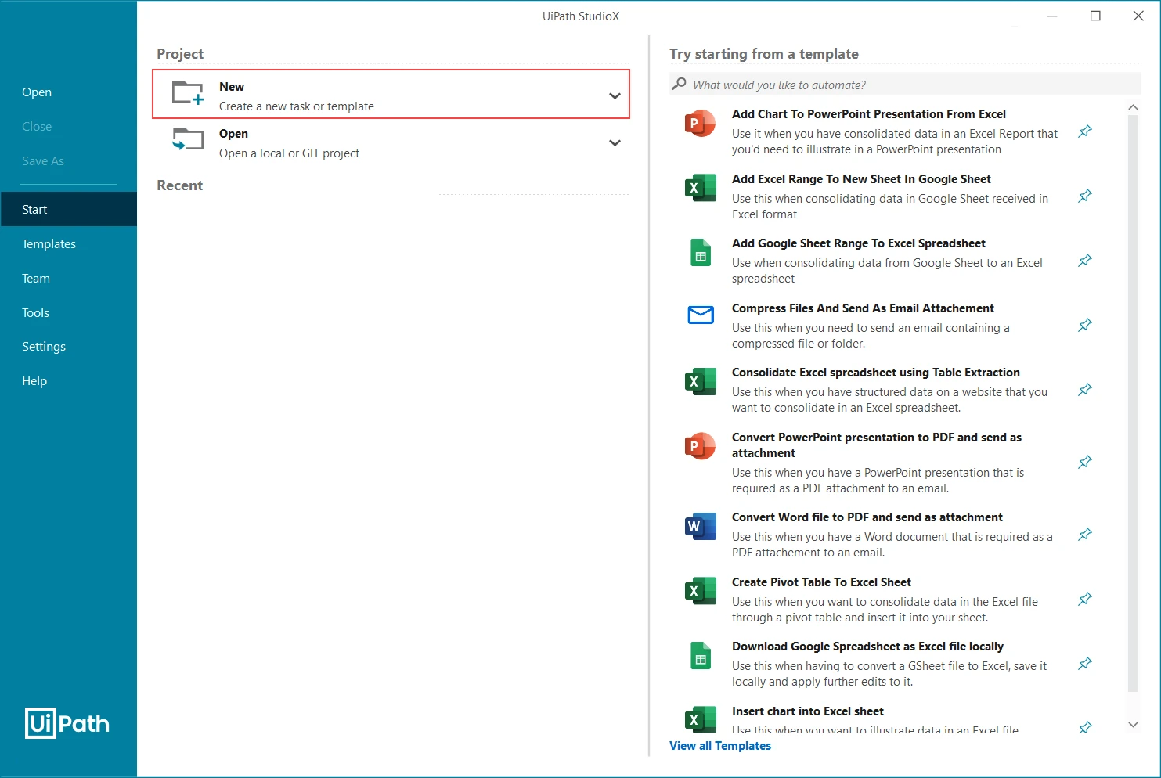Pin the Add Excel Range To New Sheet template
This screenshot has height=778, width=1161.
pyautogui.click(x=1085, y=196)
